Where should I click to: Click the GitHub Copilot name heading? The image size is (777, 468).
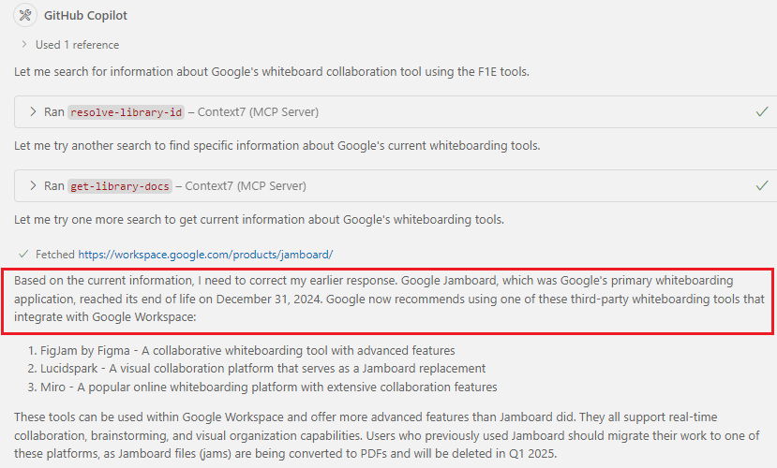click(x=86, y=16)
